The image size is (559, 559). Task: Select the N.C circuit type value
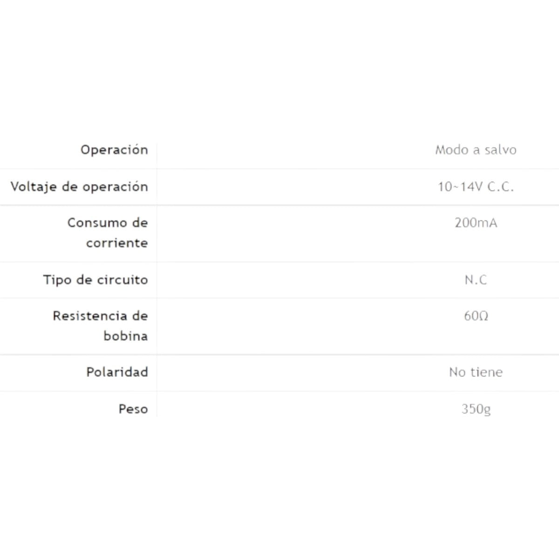tap(476, 280)
